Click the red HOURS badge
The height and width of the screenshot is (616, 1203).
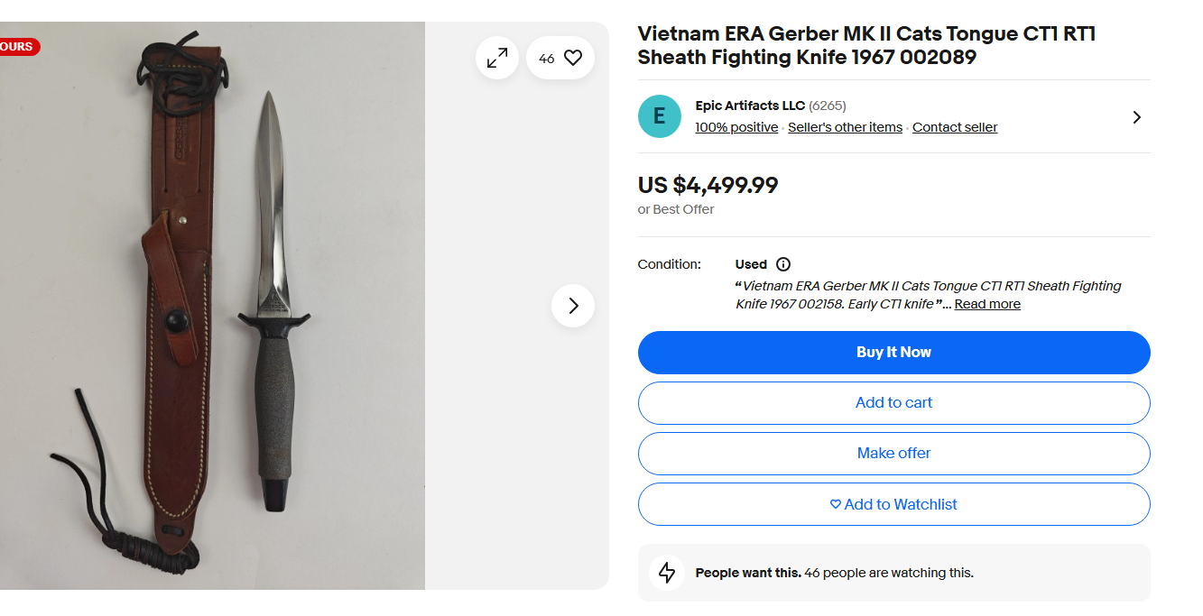(18, 47)
